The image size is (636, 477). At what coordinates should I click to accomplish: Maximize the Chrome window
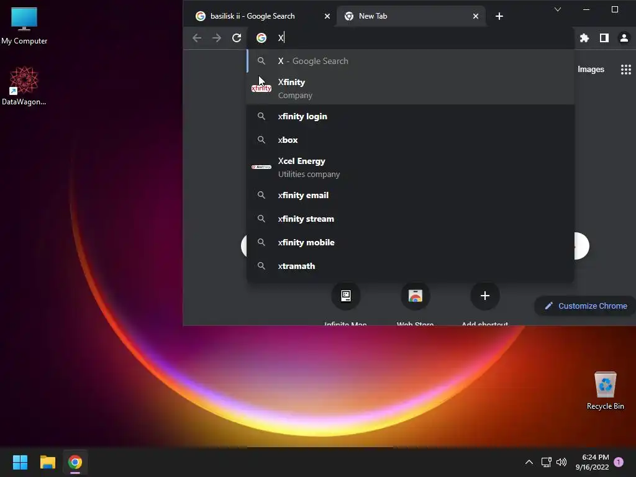(615, 9)
